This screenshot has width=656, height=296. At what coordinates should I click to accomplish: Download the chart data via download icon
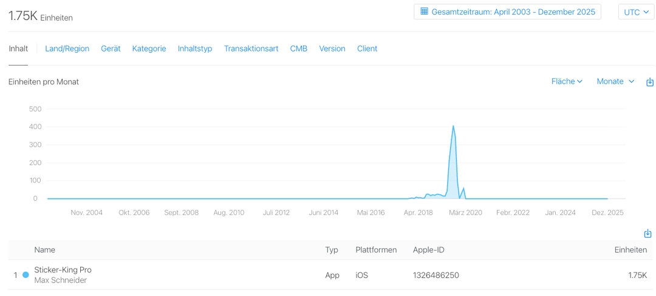pos(649,82)
